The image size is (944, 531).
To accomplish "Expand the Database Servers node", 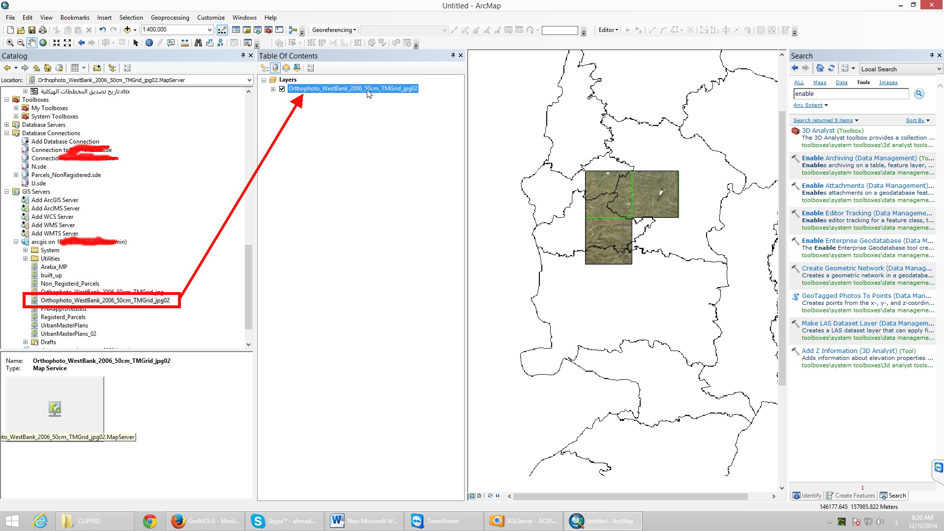I will coord(7,125).
